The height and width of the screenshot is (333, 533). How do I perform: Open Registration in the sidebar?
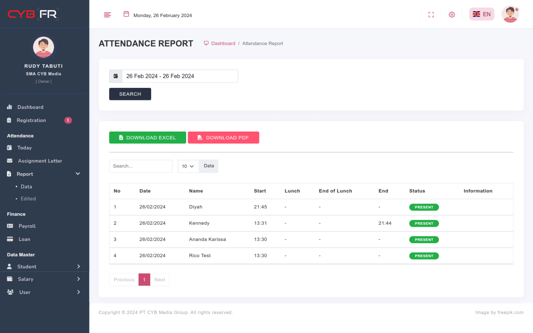pyautogui.click(x=31, y=120)
